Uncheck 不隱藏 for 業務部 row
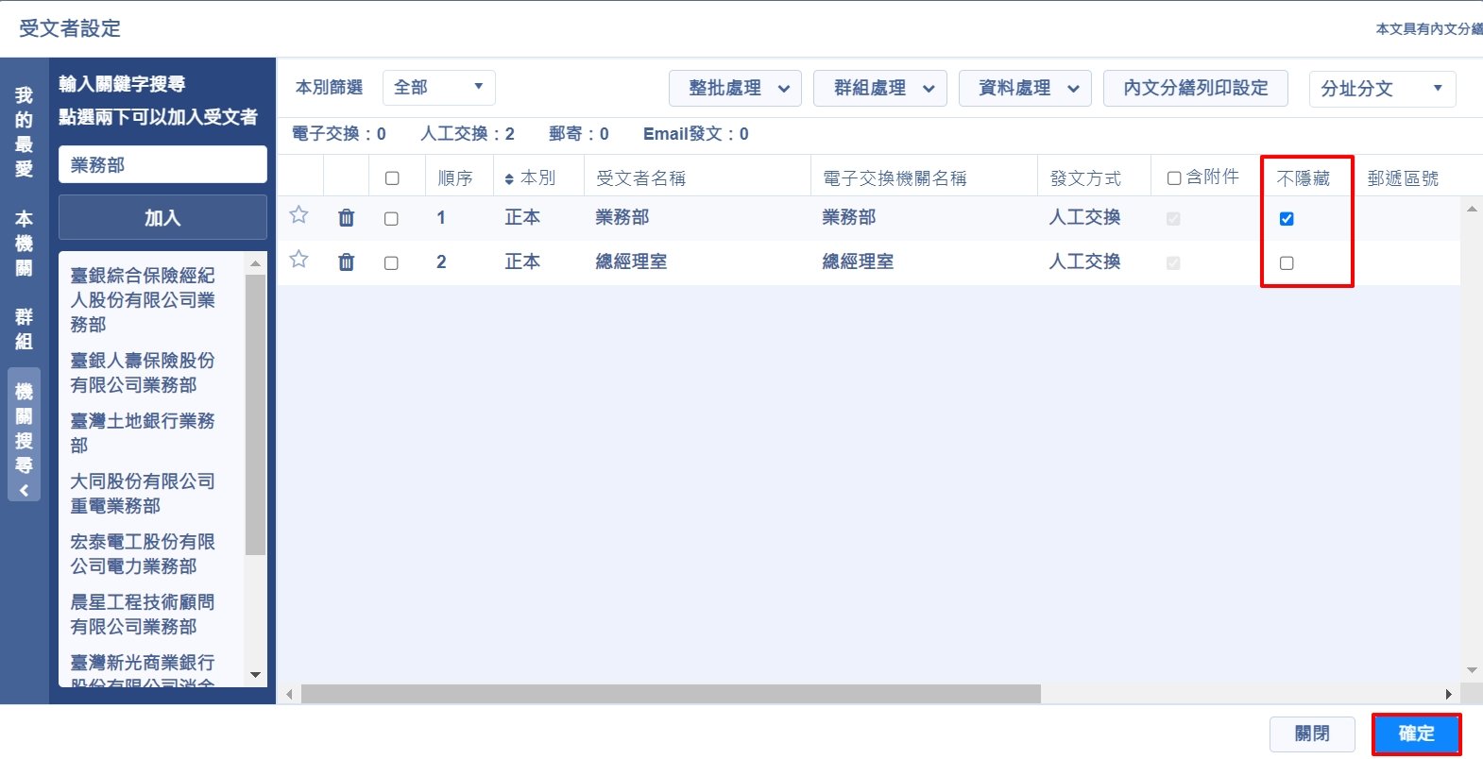Image resolution: width=1483 pixels, height=759 pixels. pyautogui.click(x=1286, y=219)
